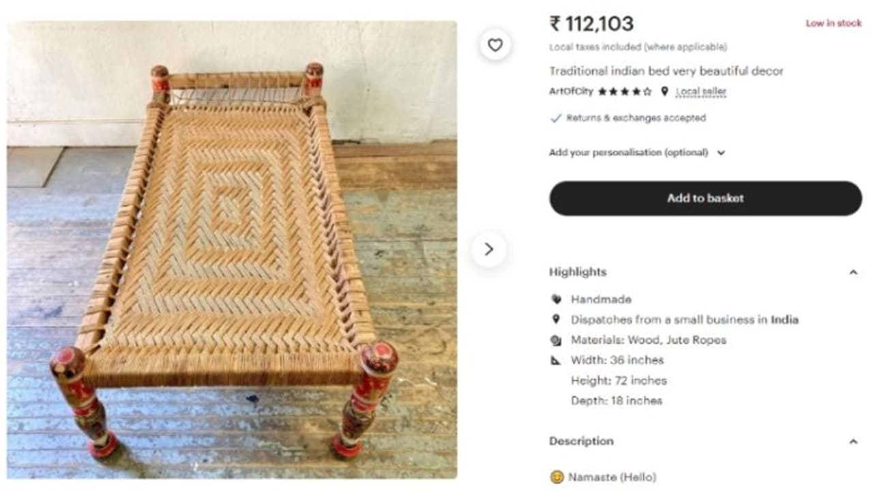
Task: Click the ₹ 112,103 price
Action: pyautogui.click(x=591, y=24)
